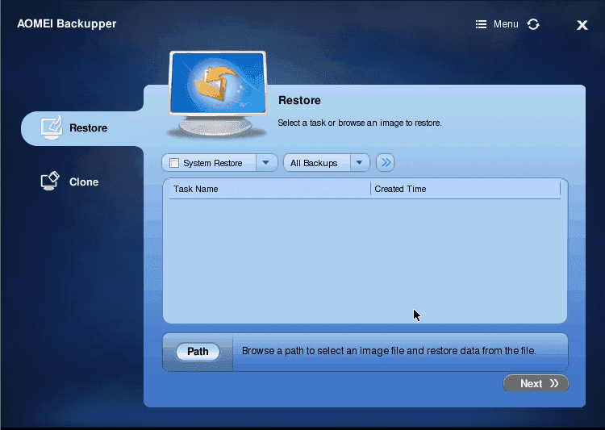Switch to the Clone sidebar tab
Viewport: 605px width, 430px height.
click(71, 182)
